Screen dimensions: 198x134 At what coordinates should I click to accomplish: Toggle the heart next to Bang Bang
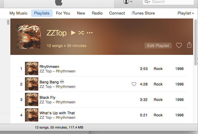coord(134,84)
